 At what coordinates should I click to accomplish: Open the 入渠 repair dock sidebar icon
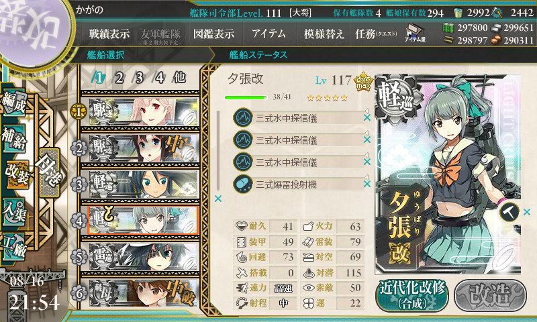(14, 212)
